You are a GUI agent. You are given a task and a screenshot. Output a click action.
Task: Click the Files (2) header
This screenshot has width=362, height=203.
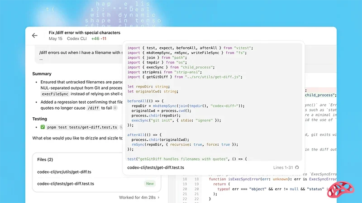pyautogui.click(x=45, y=160)
